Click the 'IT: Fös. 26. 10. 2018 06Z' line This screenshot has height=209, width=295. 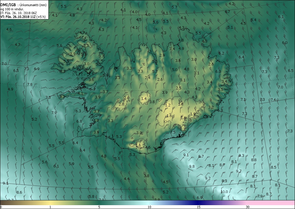(x=18, y=13)
